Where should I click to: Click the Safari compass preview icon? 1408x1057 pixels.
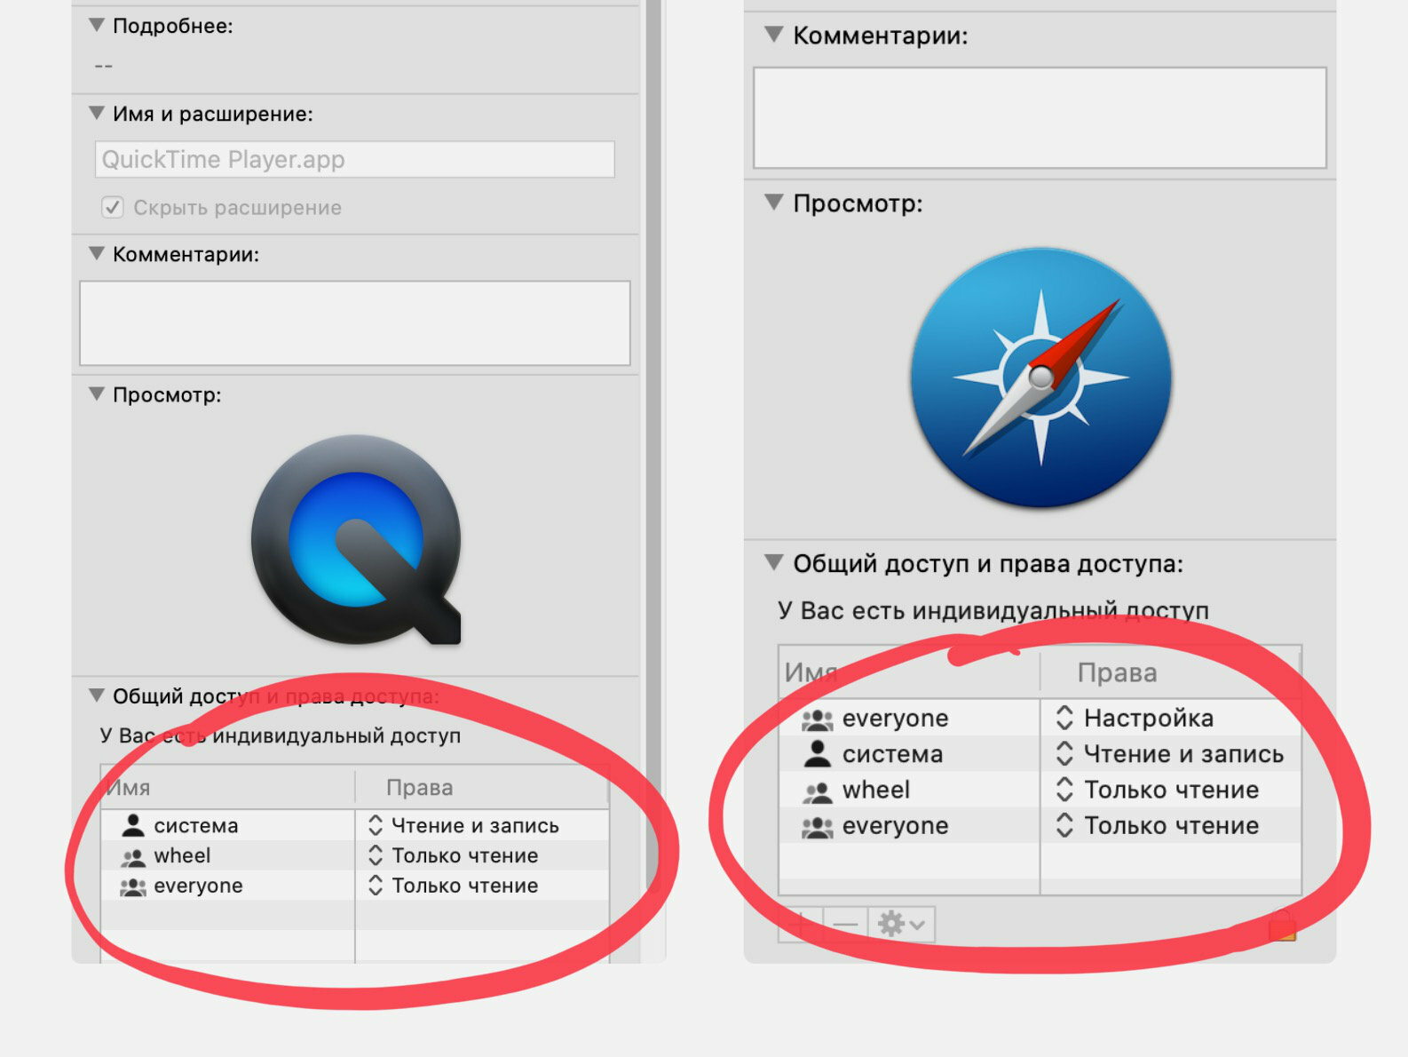pos(1040,377)
